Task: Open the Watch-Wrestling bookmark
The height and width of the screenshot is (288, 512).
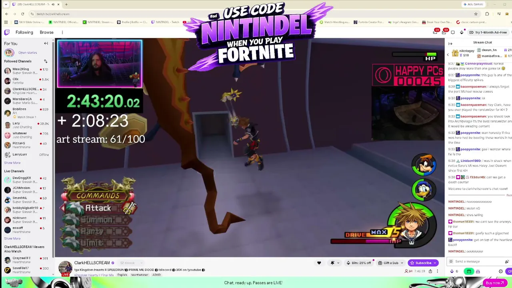Action: [x=334, y=22]
